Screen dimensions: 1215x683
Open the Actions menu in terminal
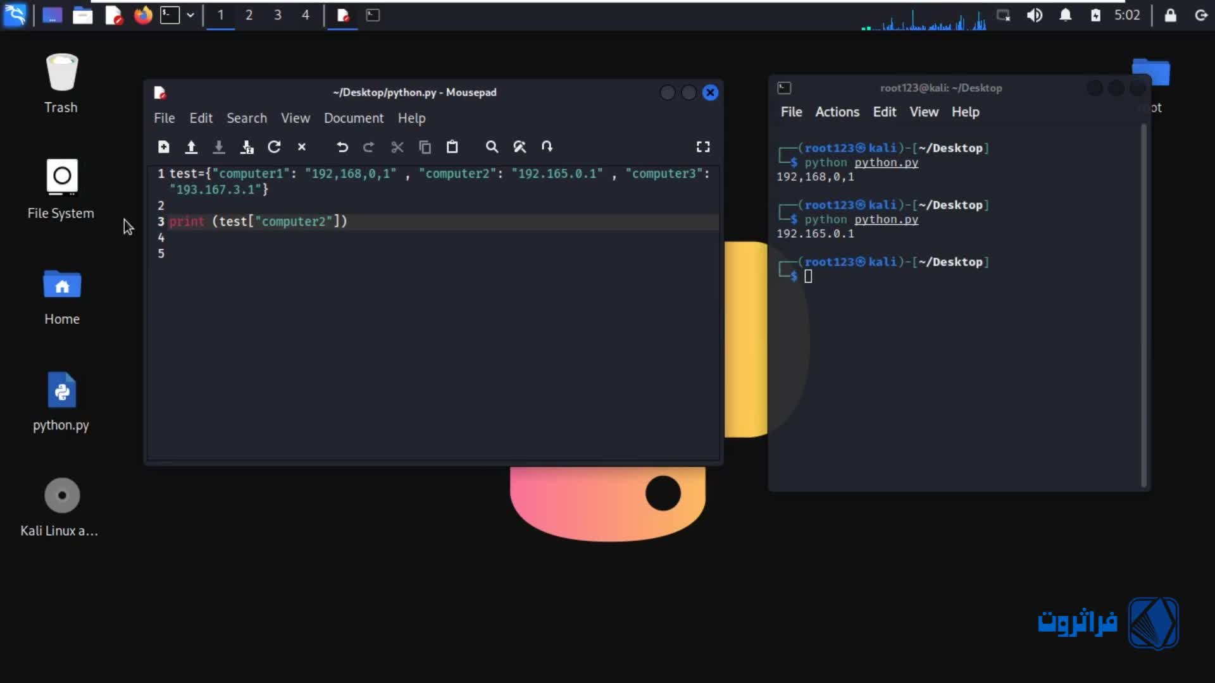[x=837, y=112]
